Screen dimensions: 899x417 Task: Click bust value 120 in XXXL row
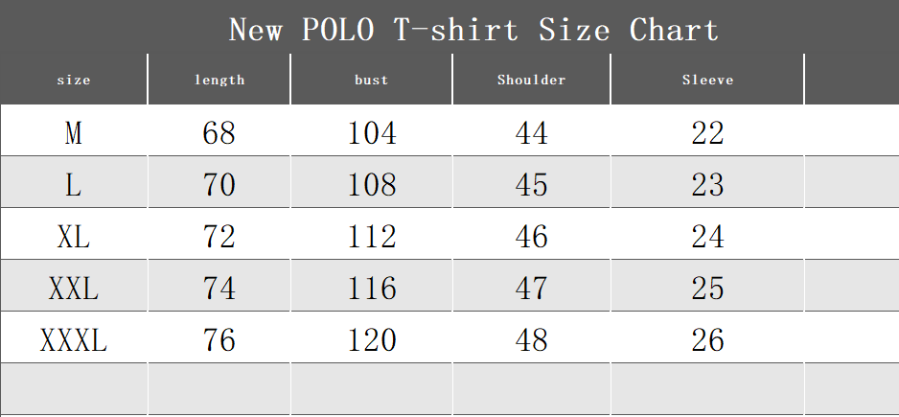(372, 339)
